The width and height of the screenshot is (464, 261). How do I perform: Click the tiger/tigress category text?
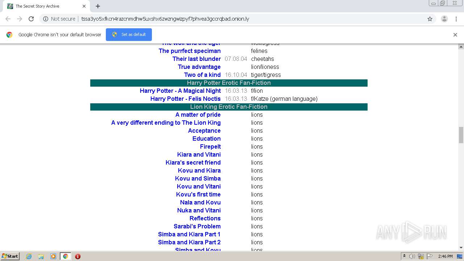(266, 75)
